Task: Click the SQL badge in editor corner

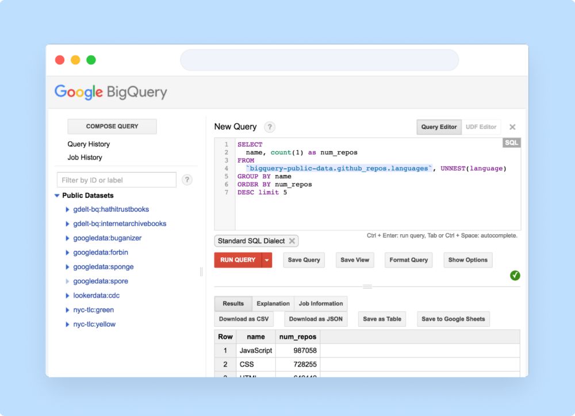Action: (511, 143)
